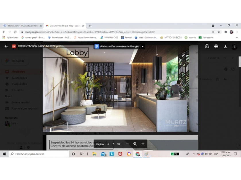Viewport: 241px width, 180px height.
Task: Open the correo gmail bookmark
Action: 33,37
